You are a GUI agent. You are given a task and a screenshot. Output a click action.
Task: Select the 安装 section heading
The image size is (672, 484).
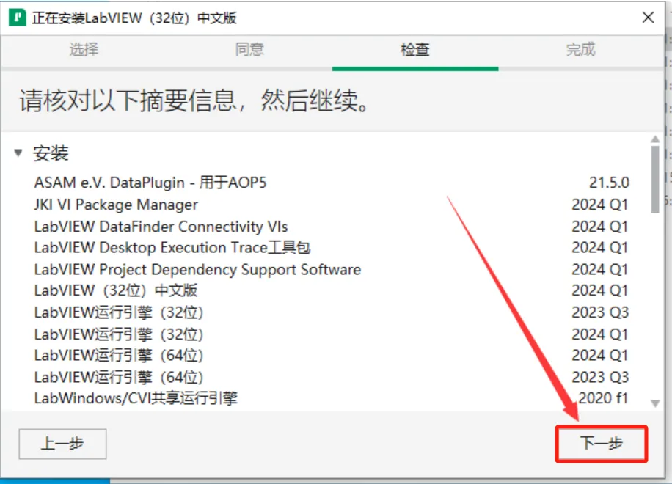(51, 153)
